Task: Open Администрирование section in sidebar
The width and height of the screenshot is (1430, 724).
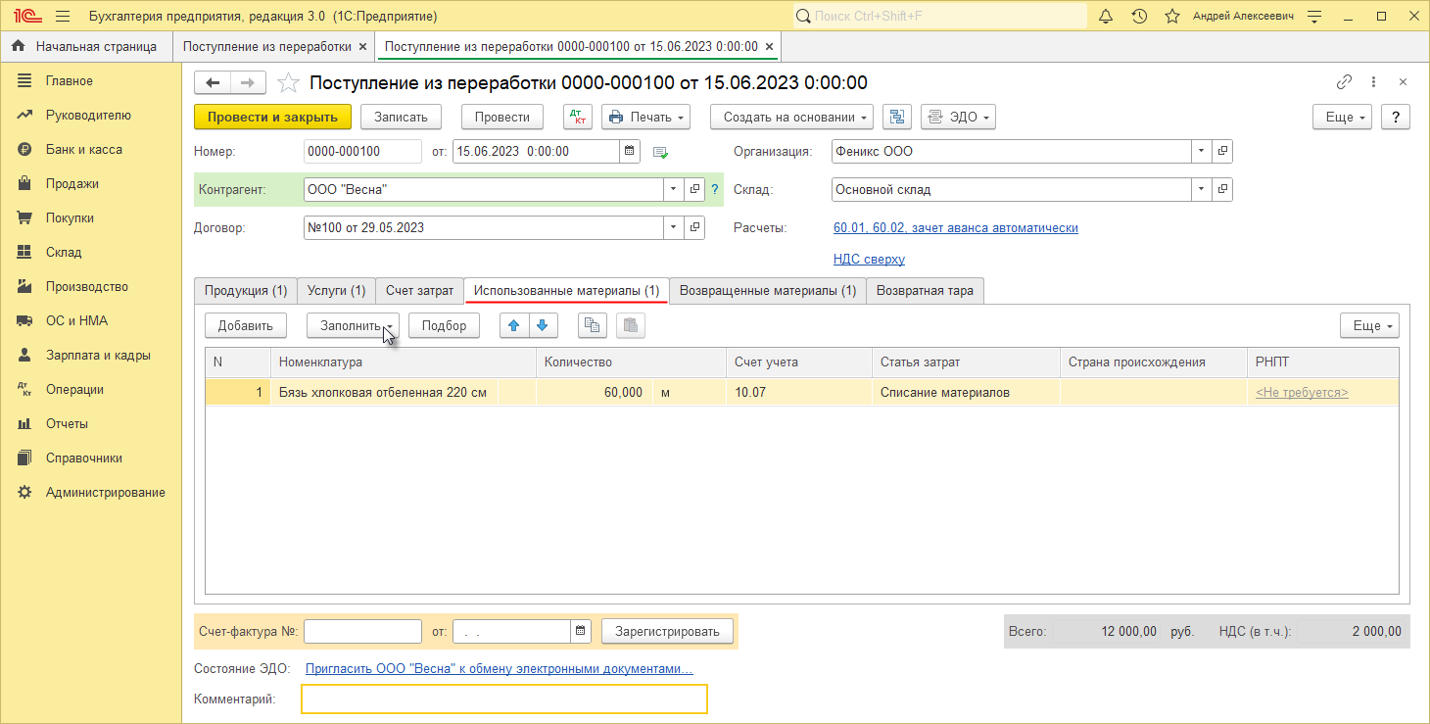Action: [105, 492]
